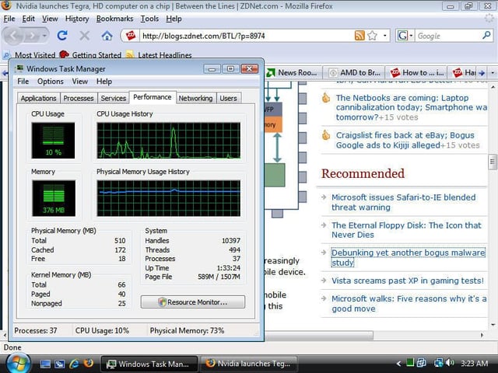The width and height of the screenshot is (498, 373).
Task: Open recent pages history dropdown arrow
Action: point(44,36)
